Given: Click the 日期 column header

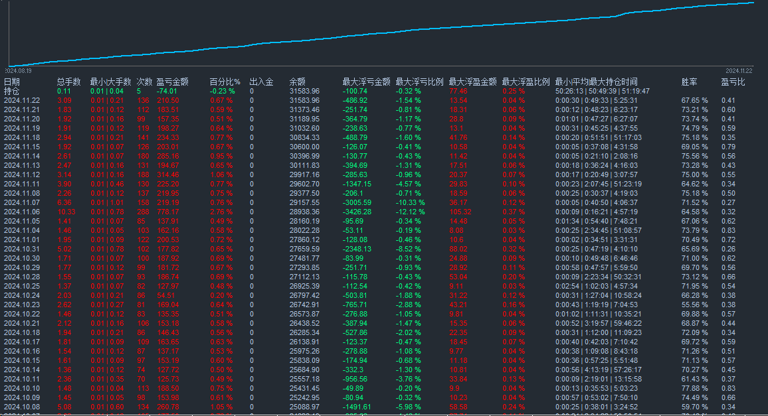Looking at the screenshot, I should tap(12, 82).
